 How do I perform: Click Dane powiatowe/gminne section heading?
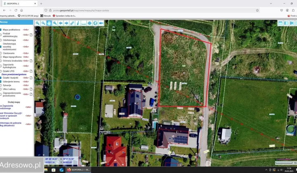point(14,74)
